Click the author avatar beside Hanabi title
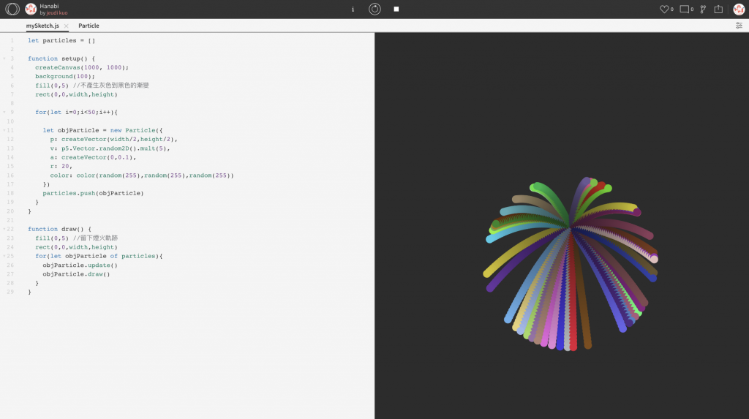The height and width of the screenshot is (419, 749). [x=31, y=9]
